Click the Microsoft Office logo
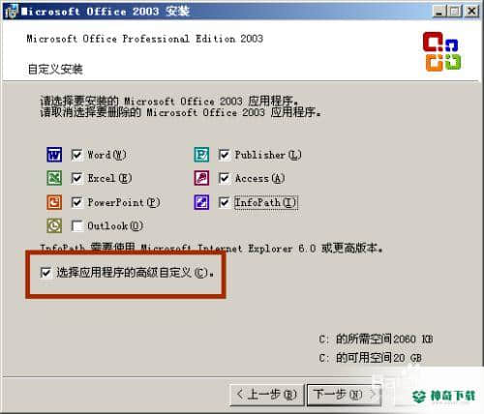 442,51
